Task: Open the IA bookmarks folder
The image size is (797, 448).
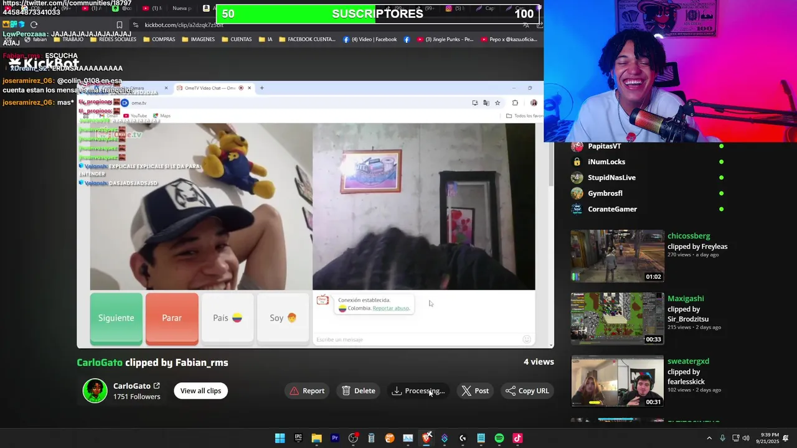Action: click(265, 39)
